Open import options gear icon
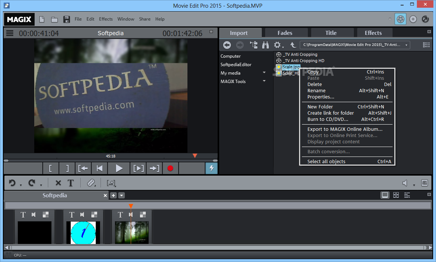Image resolution: width=436 pixels, height=262 pixels. (278, 45)
